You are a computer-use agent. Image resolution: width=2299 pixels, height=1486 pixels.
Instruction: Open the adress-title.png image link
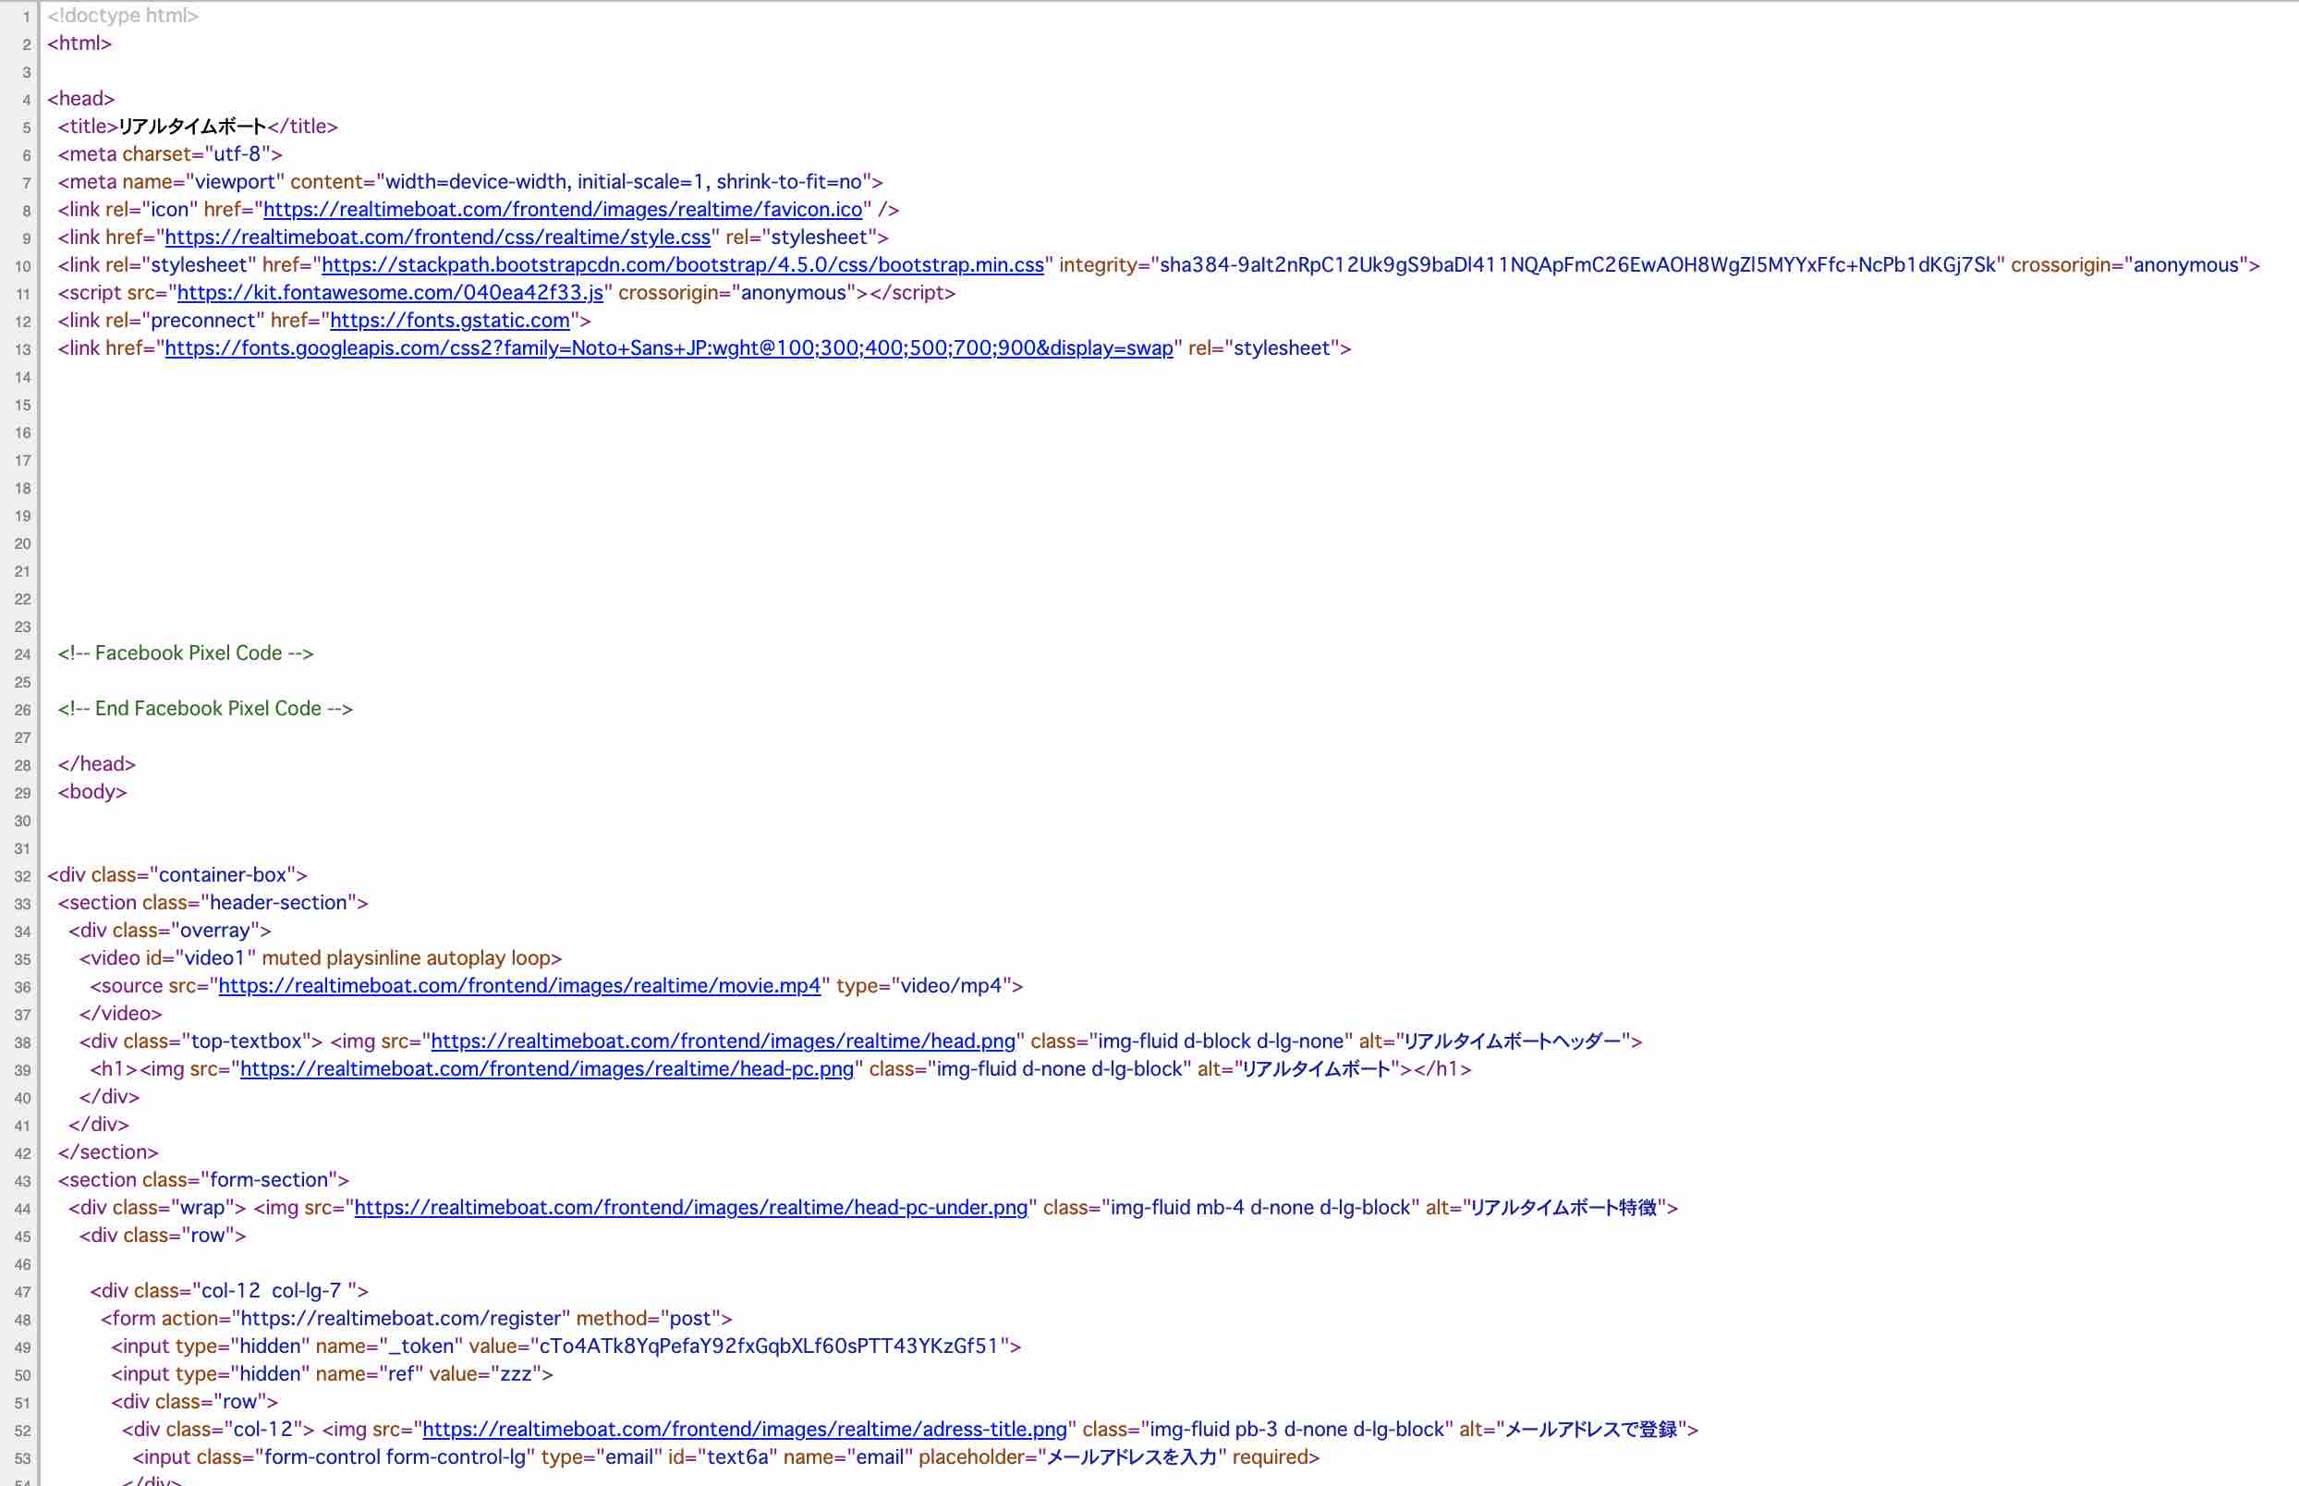tap(745, 1430)
